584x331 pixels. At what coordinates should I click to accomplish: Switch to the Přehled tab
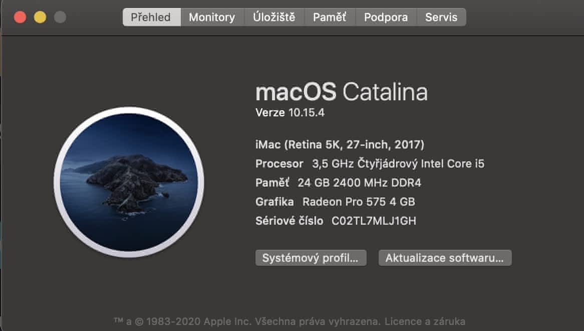point(151,17)
